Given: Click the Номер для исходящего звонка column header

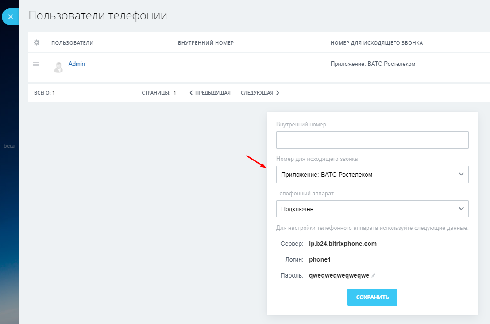Looking at the screenshot, I should pos(377,43).
